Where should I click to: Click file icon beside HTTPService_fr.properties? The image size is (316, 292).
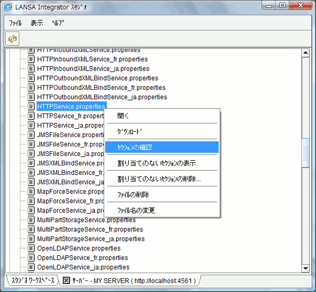(x=31, y=116)
